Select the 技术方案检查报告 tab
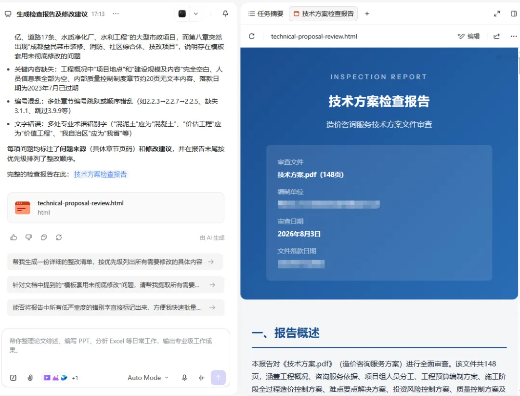 point(324,13)
